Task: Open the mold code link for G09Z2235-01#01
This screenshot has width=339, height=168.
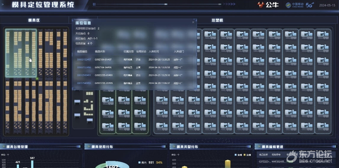Action: [x=84, y=75]
